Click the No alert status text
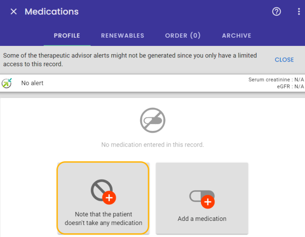This screenshot has height=237, width=305. [32, 83]
